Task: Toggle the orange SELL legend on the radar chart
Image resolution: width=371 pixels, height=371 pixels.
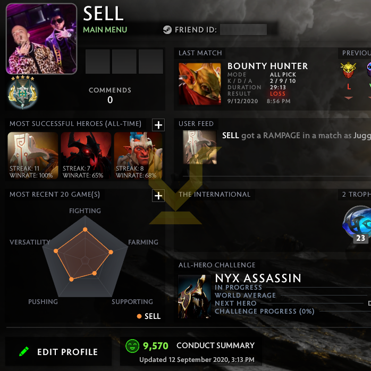Action: pyautogui.click(x=149, y=316)
